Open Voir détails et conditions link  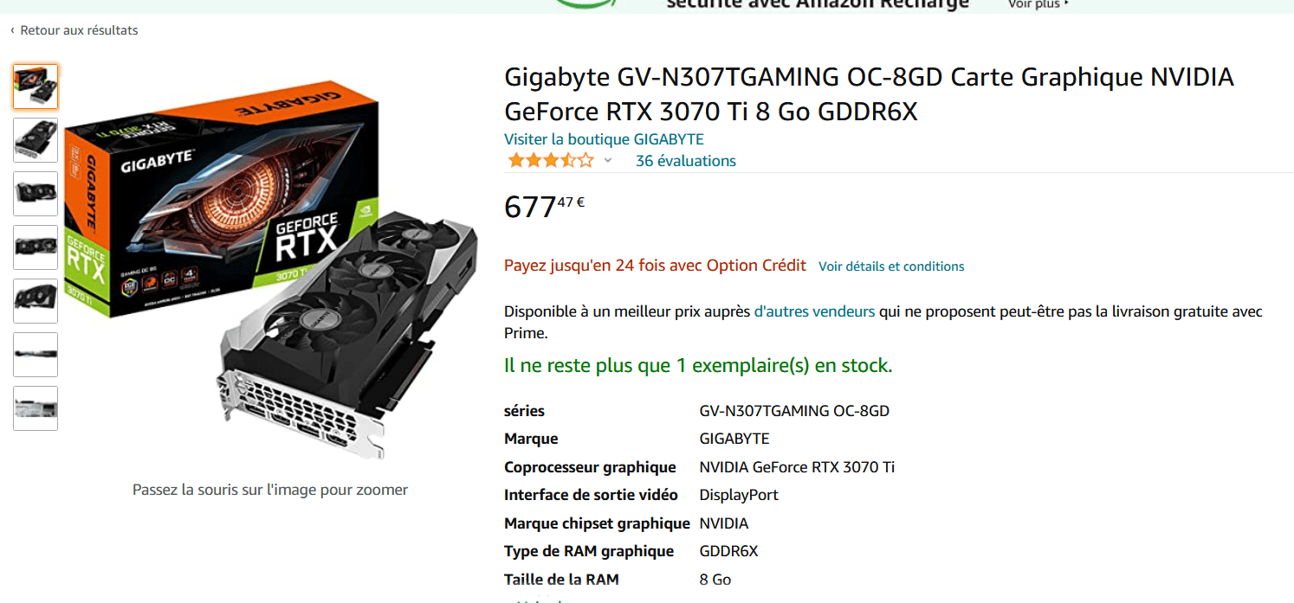point(891,266)
